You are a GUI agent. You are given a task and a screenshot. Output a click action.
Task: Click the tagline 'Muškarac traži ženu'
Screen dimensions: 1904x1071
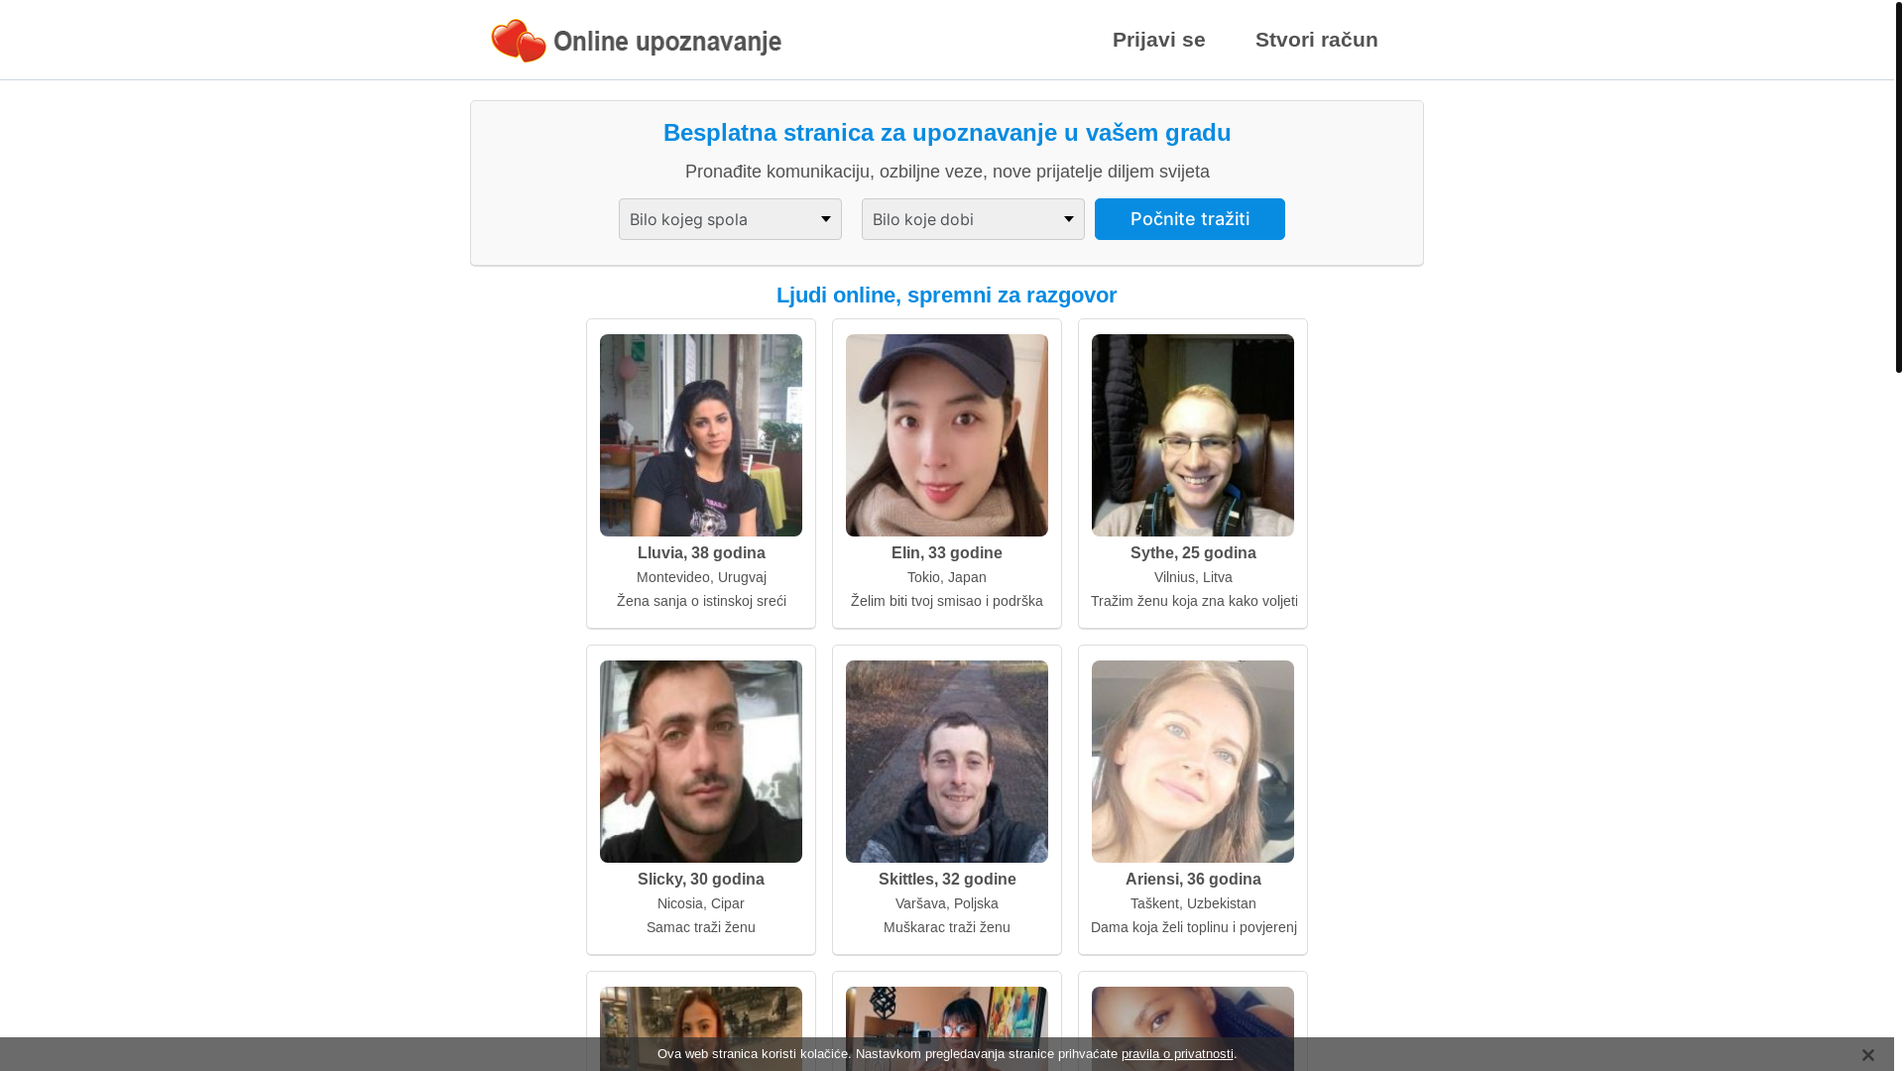pos(947,927)
